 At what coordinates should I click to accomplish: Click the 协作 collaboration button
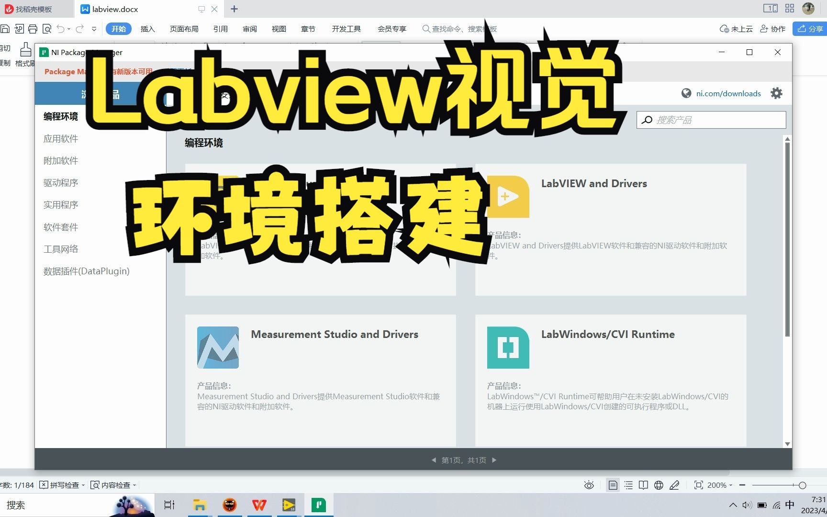pyautogui.click(x=773, y=29)
